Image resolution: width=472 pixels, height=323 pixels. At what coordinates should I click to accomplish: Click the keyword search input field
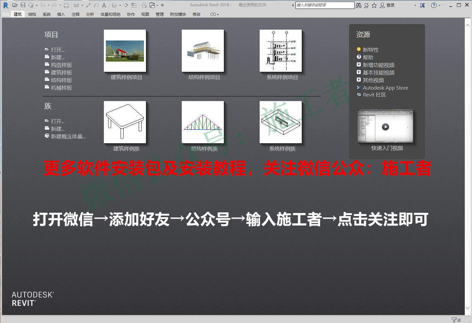click(x=325, y=5)
